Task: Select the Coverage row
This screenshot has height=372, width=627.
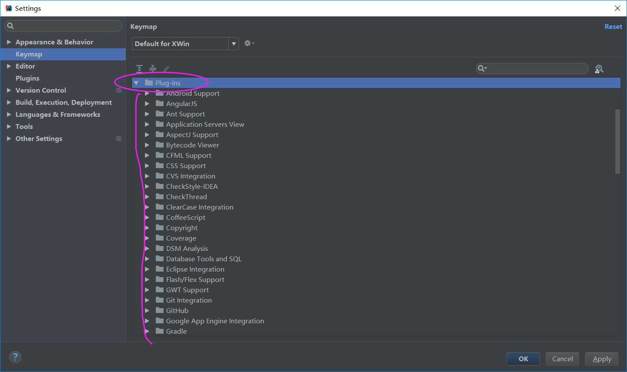Action: [376, 238]
